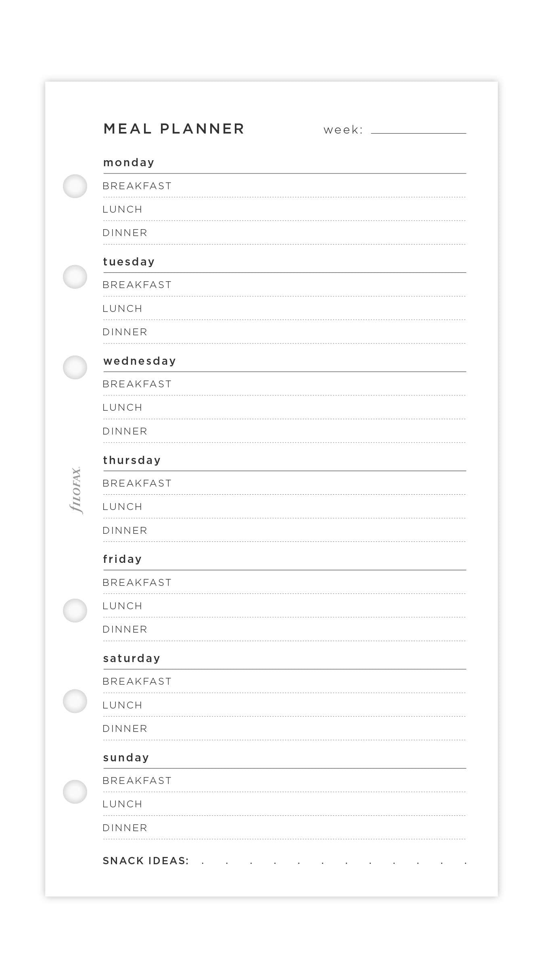543x978 pixels.
Task: Click the week date line field
Action: pos(418,129)
